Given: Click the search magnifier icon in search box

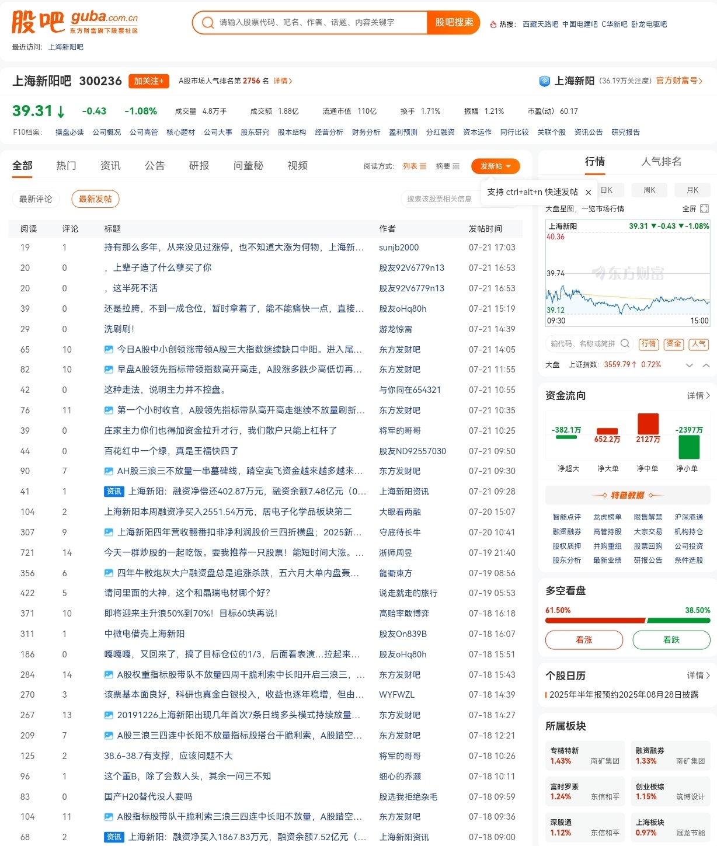Looking at the screenshot, I should tap(207, 23).
